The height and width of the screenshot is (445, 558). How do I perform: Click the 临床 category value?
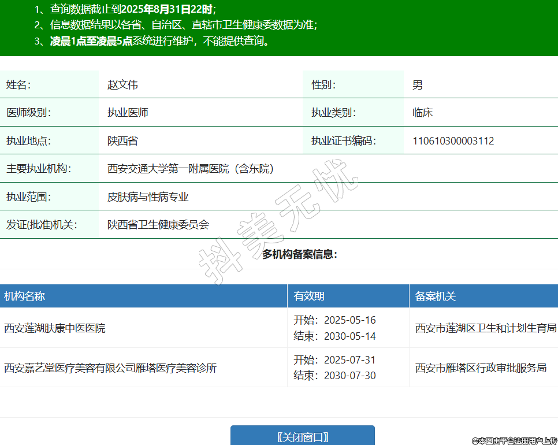coord(422,113)
